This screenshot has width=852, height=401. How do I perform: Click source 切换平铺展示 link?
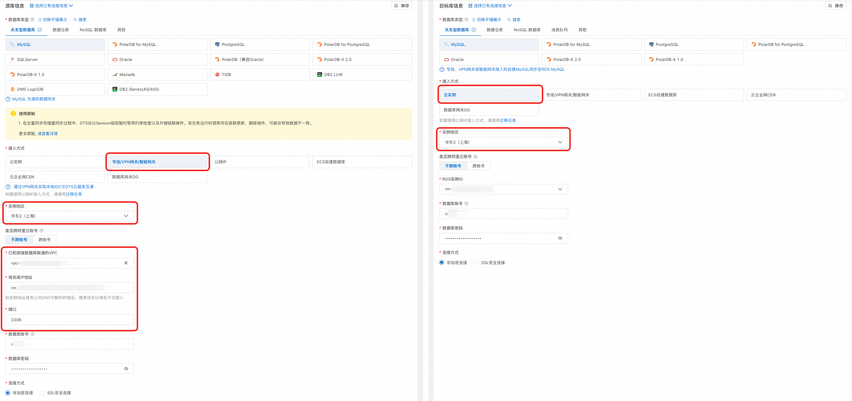(x=52, y=20)
